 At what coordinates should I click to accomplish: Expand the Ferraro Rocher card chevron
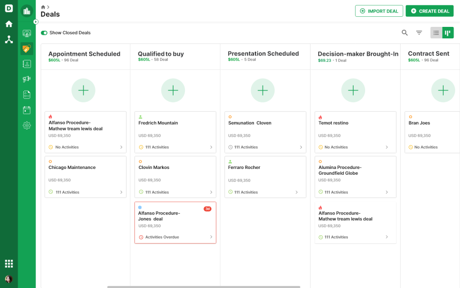(x=297, y=192)
